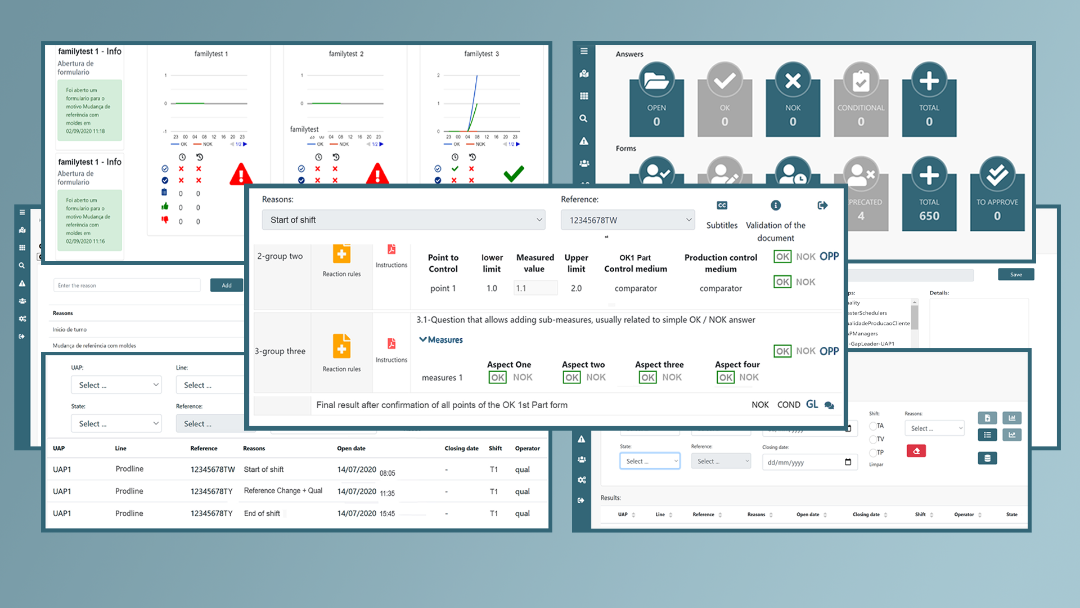Click grid icon in Answers dashboard sidebar
The image size is (1080, 608).
click(x=584, y=96)
